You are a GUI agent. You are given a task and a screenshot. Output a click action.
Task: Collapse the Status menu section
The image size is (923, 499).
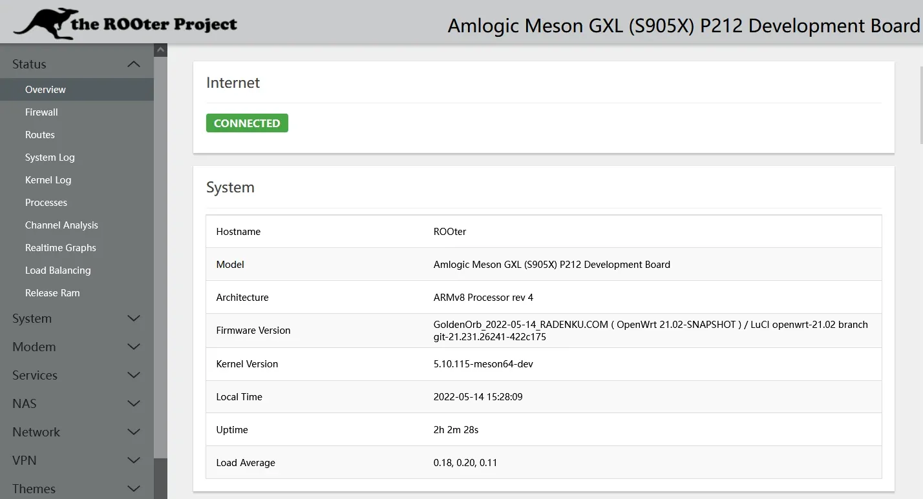click(76, 64)
